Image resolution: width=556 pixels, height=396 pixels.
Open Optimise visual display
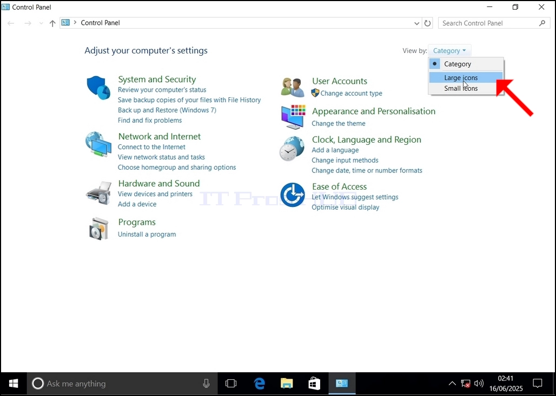coord(345,207)
